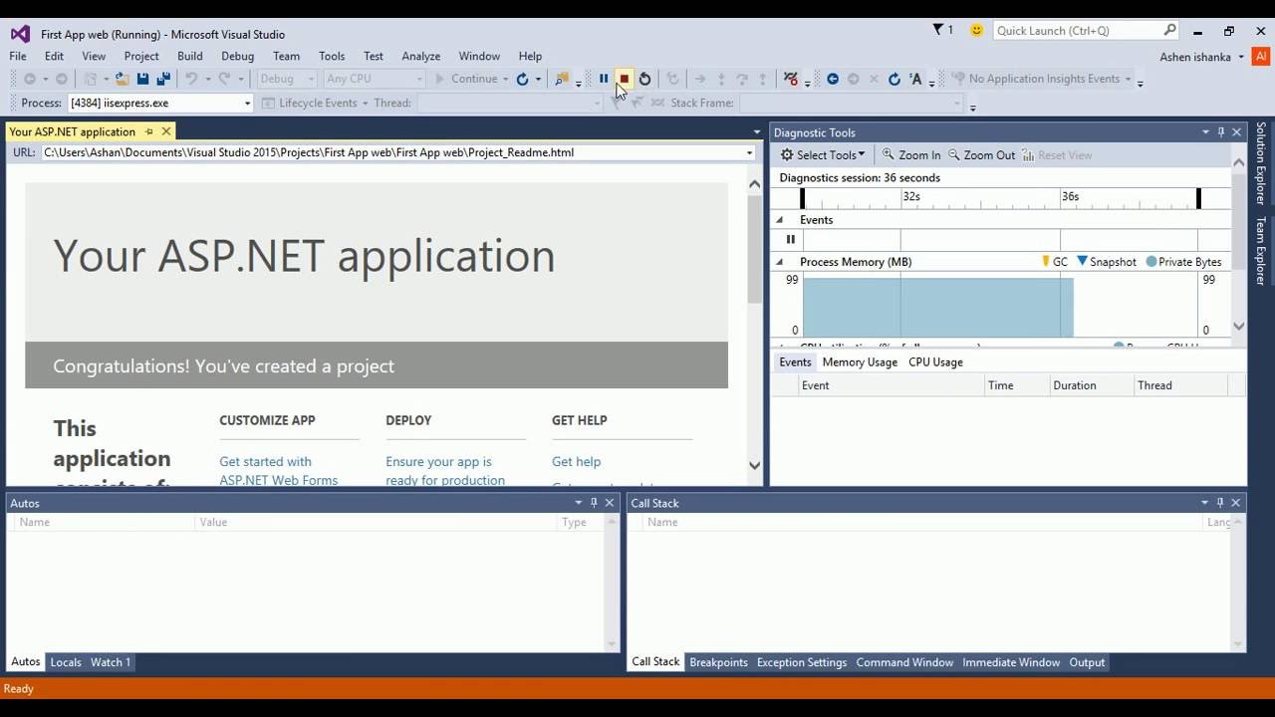The image size is (1275, 717).
Task: Open Find in Files toolbar icon
Action: coord(562,79)
